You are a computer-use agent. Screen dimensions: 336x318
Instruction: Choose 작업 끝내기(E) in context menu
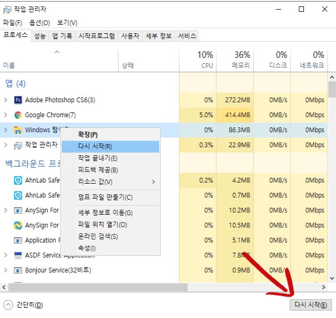111,158
